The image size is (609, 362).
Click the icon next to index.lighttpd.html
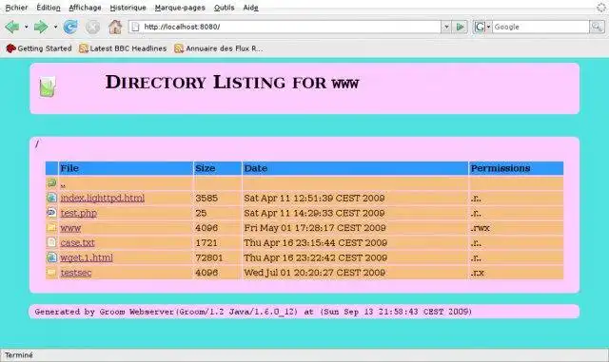point(51,198)
